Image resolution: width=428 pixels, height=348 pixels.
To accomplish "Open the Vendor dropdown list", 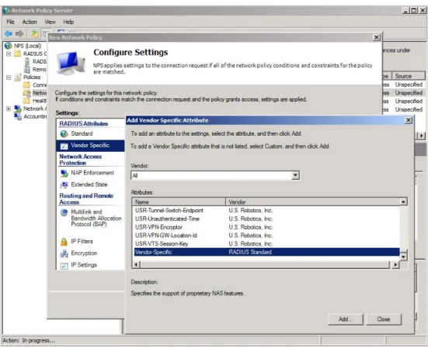I will [x=295, y=175].
